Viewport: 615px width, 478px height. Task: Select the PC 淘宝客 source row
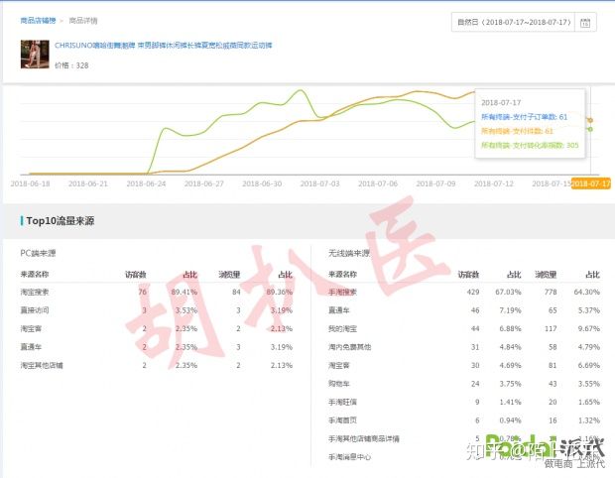[157, 328]
